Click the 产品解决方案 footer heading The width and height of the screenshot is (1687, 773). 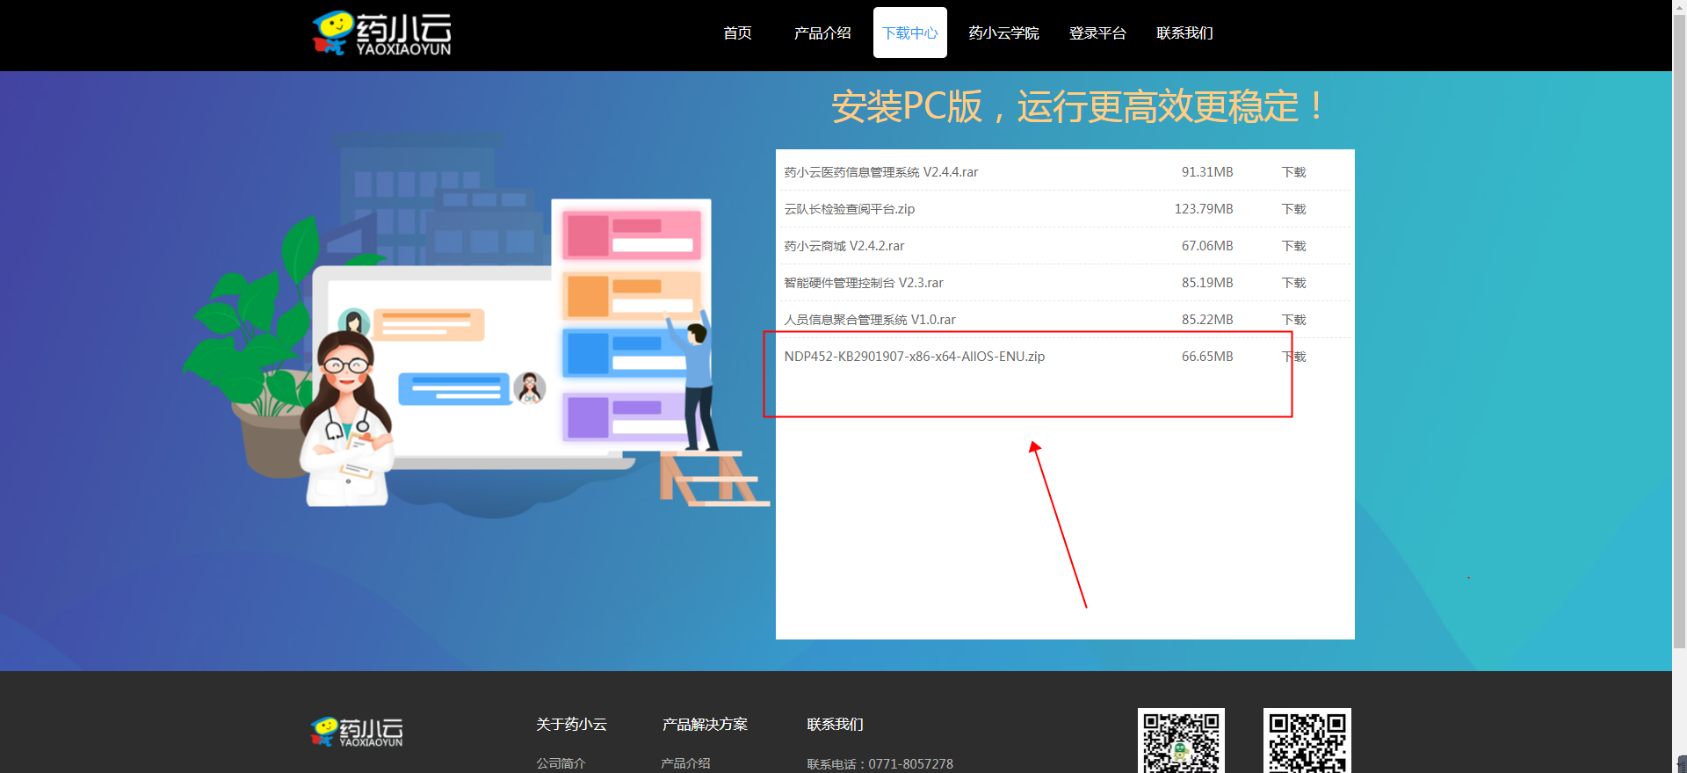point(705,725)
